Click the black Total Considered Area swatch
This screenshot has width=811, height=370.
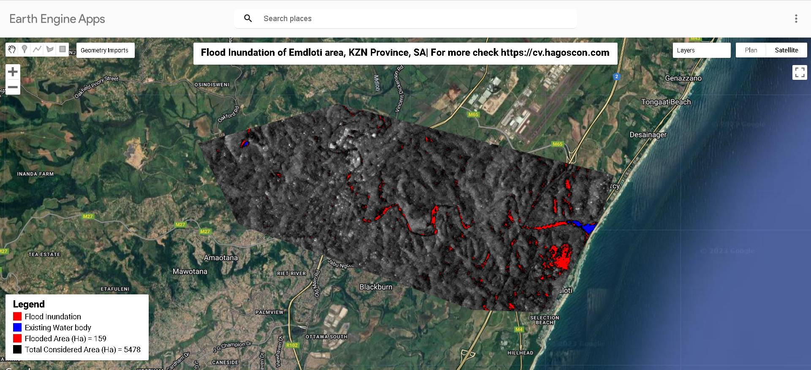[17, 349]
